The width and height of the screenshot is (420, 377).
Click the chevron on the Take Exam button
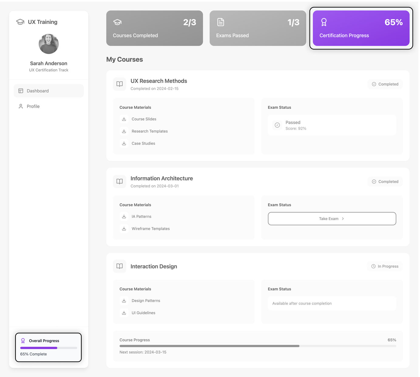point(343,219)
